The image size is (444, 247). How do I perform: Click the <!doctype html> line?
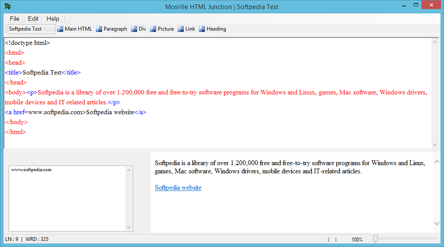28,43
